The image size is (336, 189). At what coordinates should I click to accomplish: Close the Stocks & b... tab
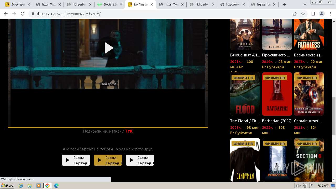point(121,4)
